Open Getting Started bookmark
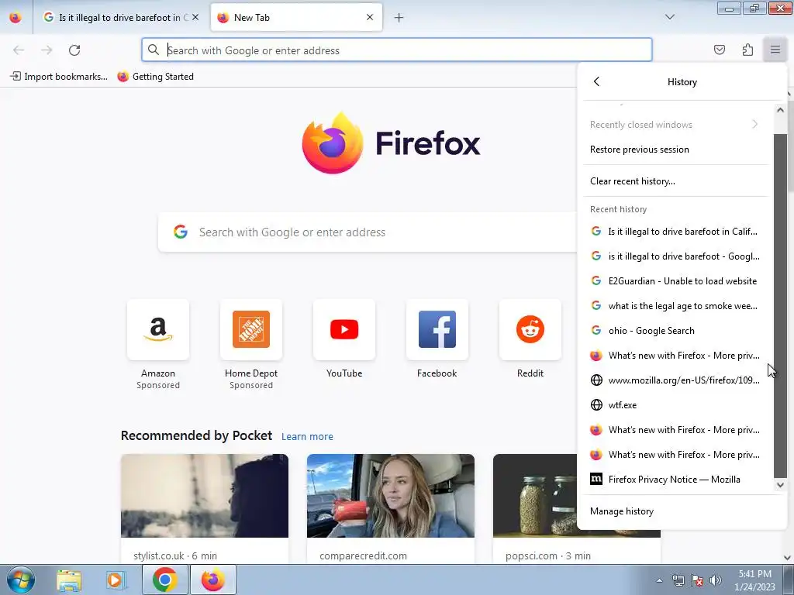This screenshot has height=595, width=794. [x=155, y=77]
